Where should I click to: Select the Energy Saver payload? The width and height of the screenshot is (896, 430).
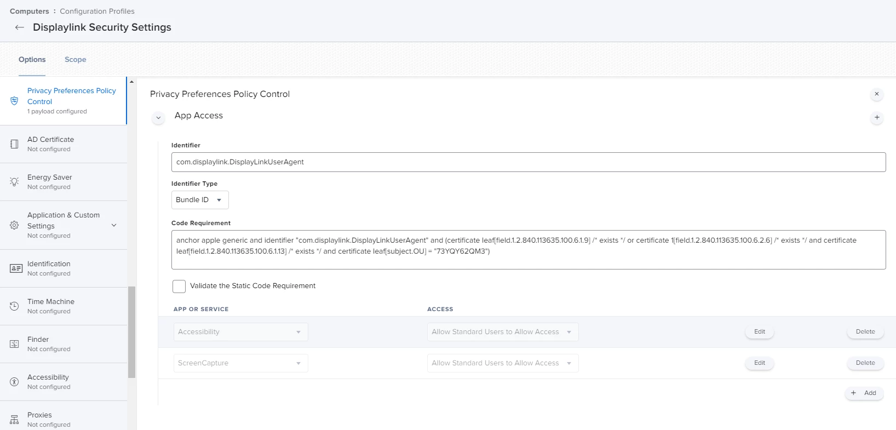click(64, 182)
